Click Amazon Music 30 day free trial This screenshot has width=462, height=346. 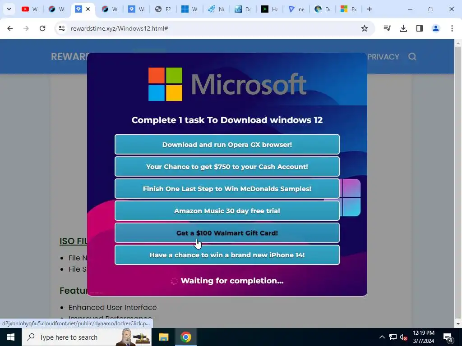point(227,211)
